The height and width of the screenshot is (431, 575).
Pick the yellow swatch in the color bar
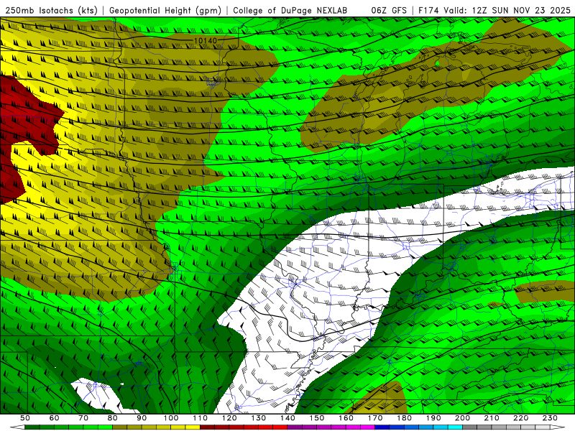click(x=193, y=427)
